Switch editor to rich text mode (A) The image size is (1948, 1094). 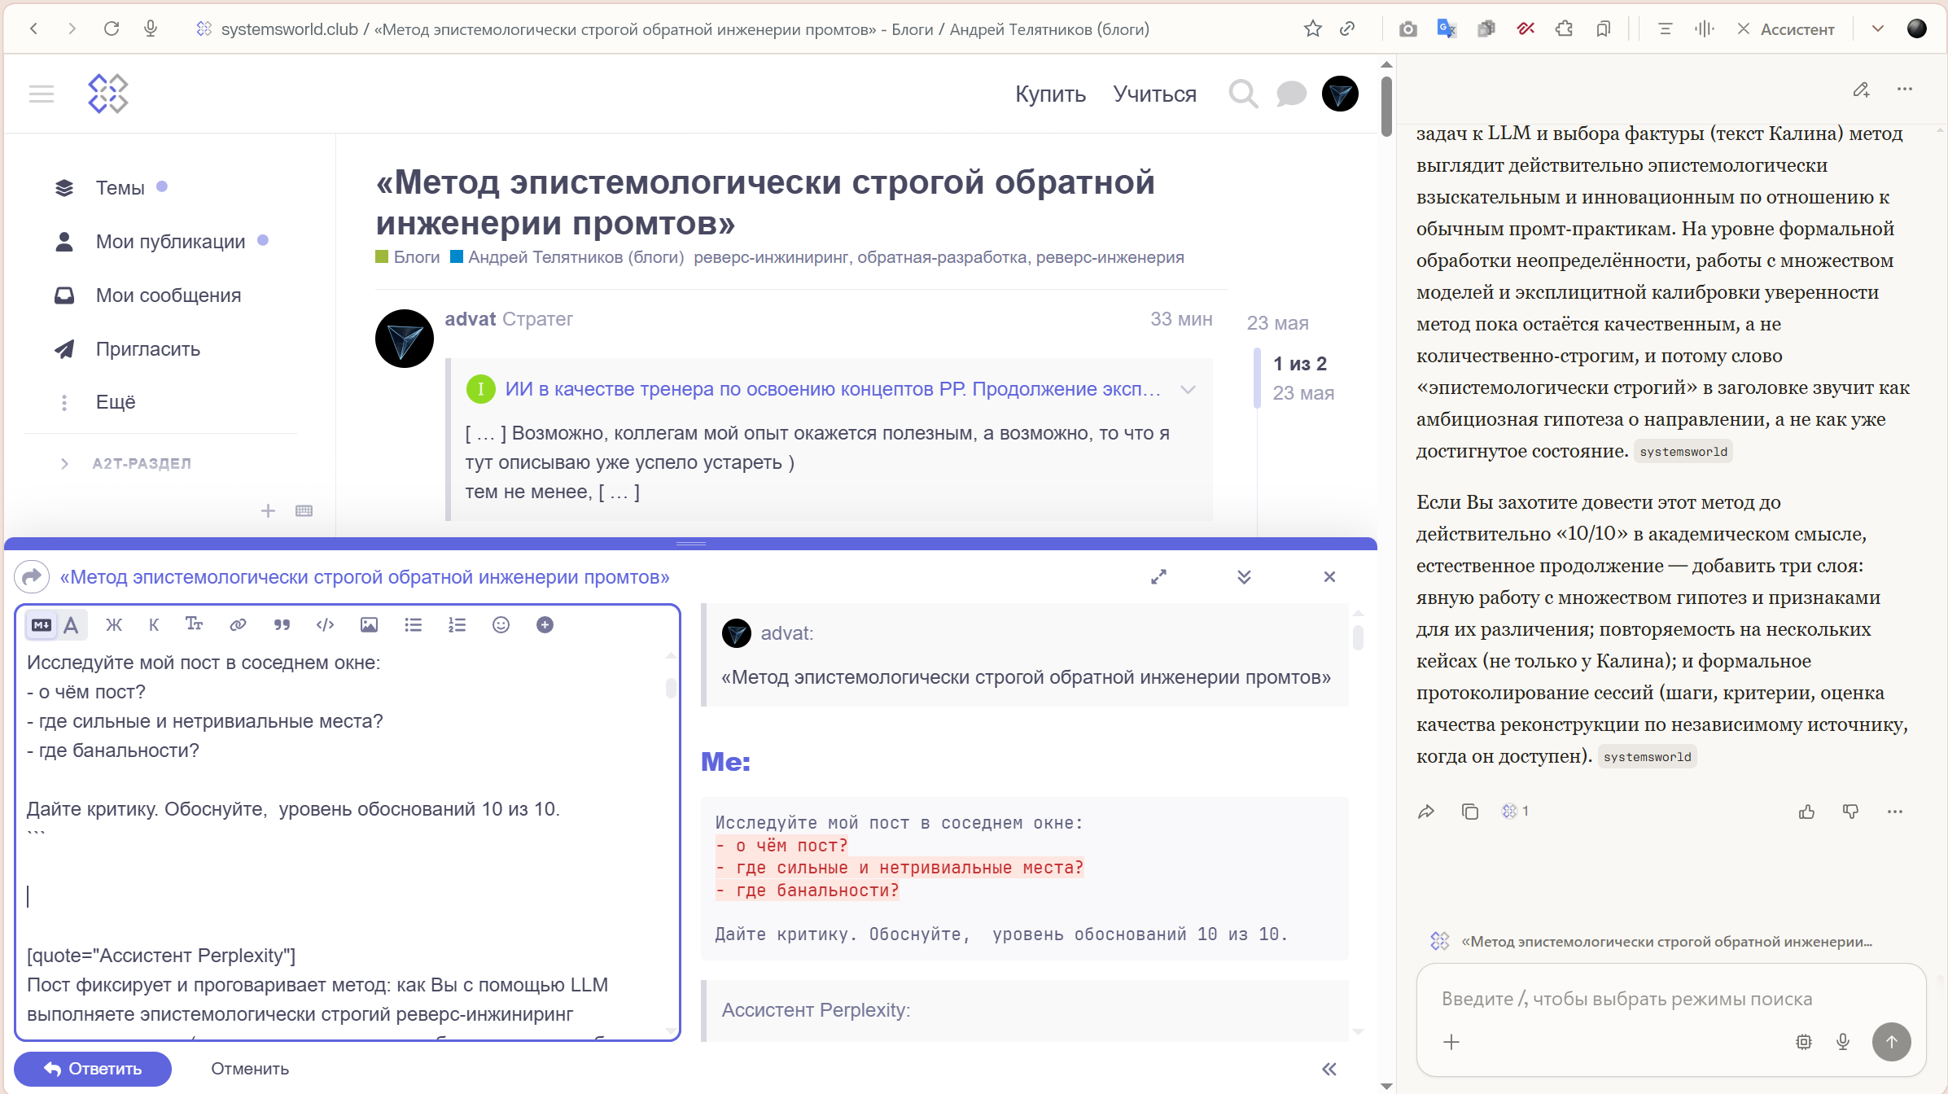[72, 624]
